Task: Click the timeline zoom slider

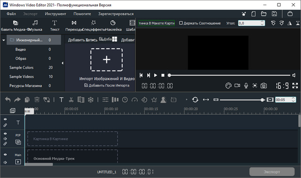Action: coord(242,100)
